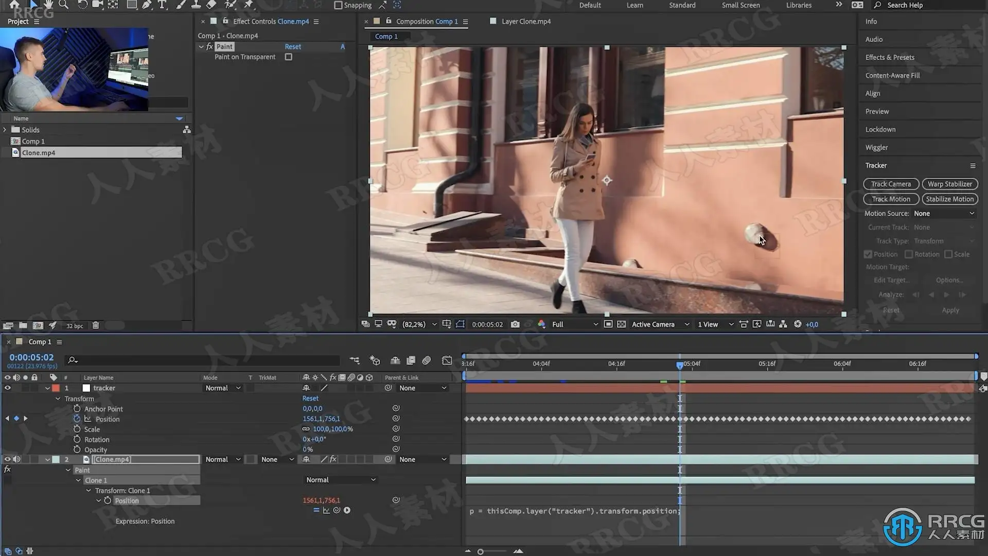Select the Puppet Pin tool

coord(249,5)
